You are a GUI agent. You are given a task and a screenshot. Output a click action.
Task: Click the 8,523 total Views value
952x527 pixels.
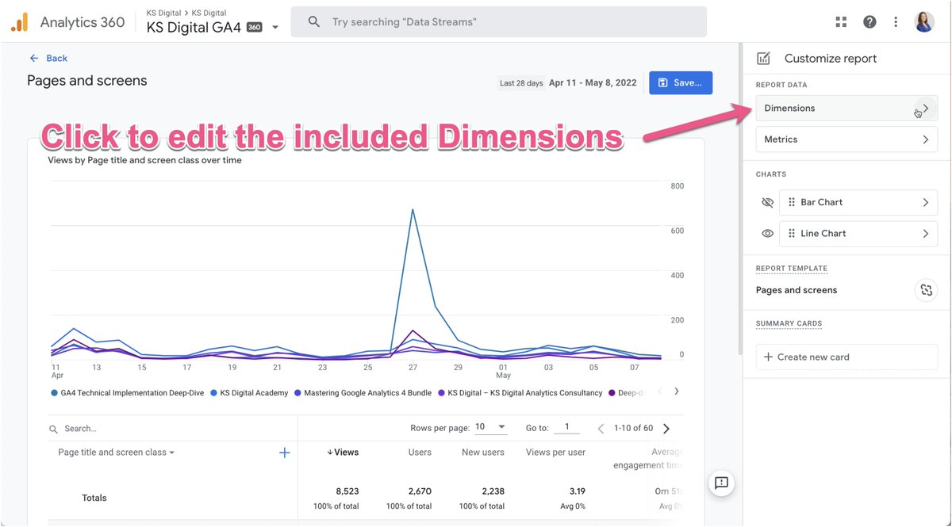click(x=346, y=491)
